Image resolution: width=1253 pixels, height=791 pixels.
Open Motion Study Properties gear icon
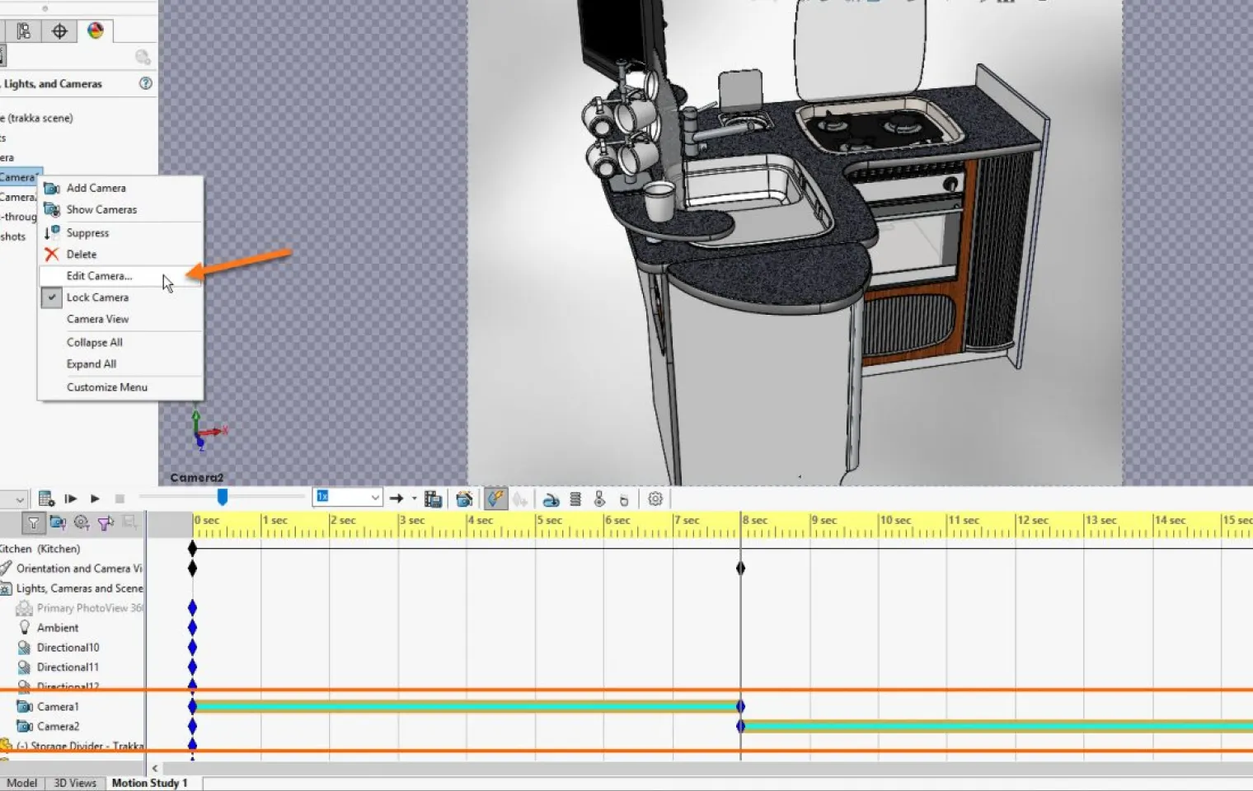tap(655, 498)
